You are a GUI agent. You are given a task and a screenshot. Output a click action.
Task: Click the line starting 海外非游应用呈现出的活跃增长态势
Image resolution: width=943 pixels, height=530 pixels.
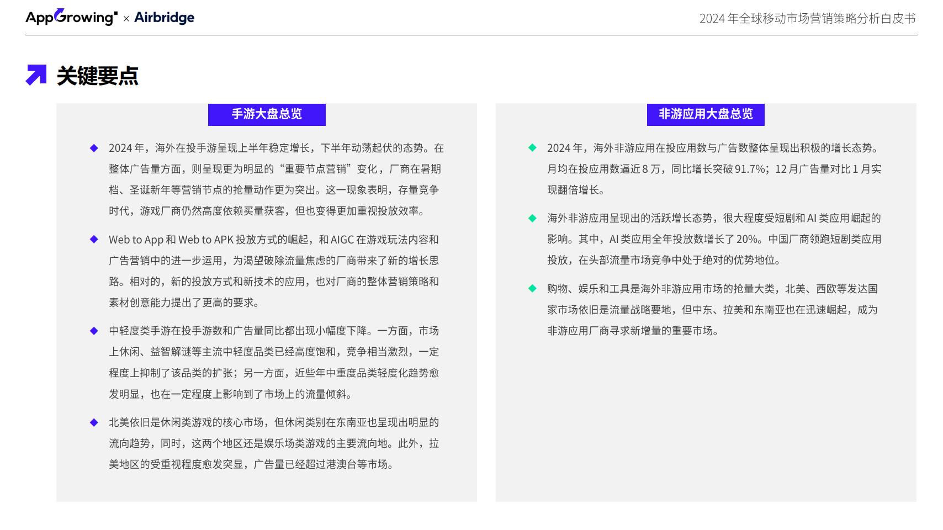714,218
